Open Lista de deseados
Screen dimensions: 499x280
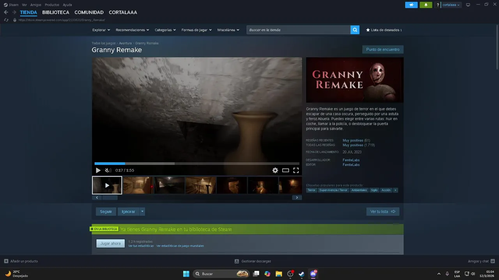click(x=384, y=30)
